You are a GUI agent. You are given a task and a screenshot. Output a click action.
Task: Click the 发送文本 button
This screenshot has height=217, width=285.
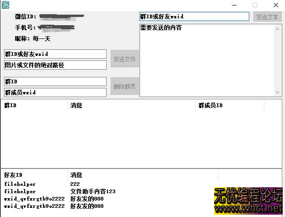pos(267,17)
